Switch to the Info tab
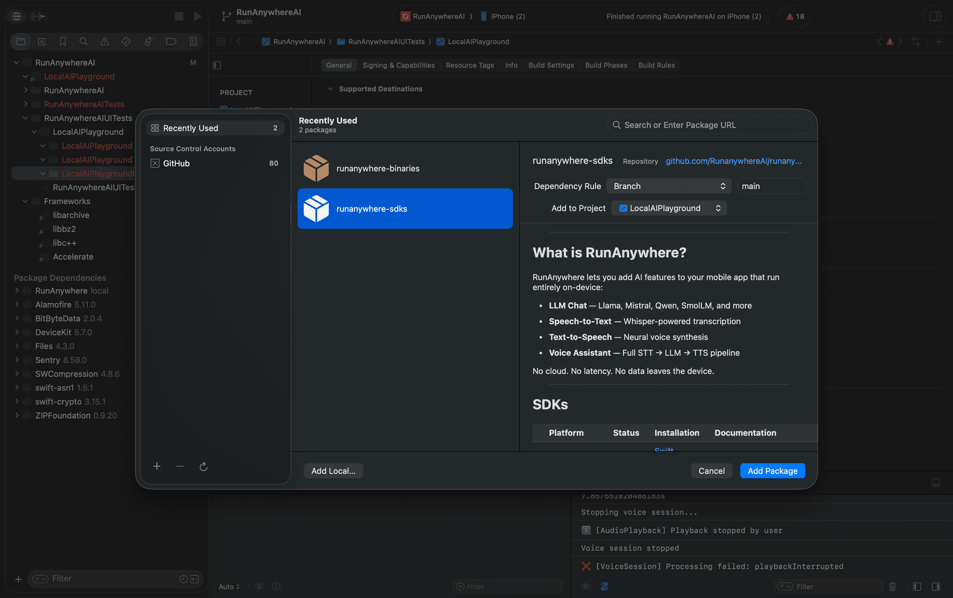The height and width of the screenshot is (598, 953). tap(511, 65)
